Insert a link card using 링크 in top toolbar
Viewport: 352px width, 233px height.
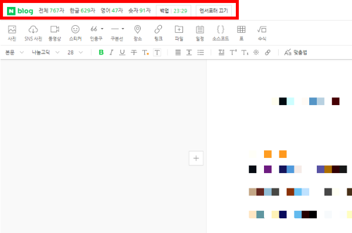pyautogui.click(x=158, y=33)
